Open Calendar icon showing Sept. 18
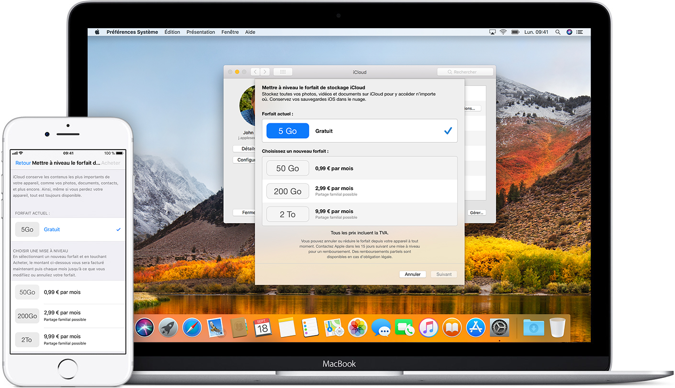Image resolution: width=675 pixels, height=388 pixels. coord(262,328)
